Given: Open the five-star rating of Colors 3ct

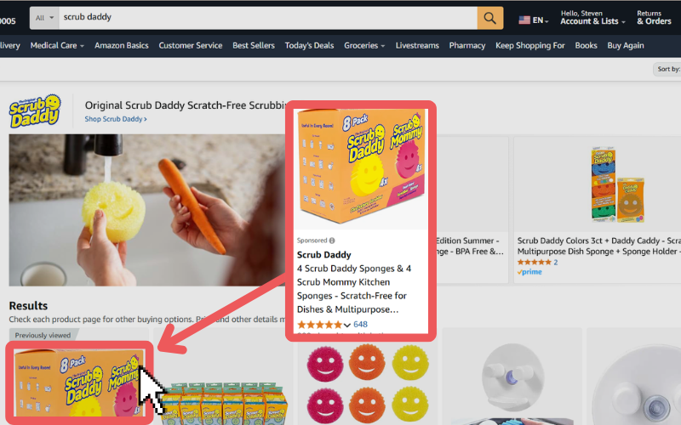Looking at the screenshot, I should click(x=535, y=262).
